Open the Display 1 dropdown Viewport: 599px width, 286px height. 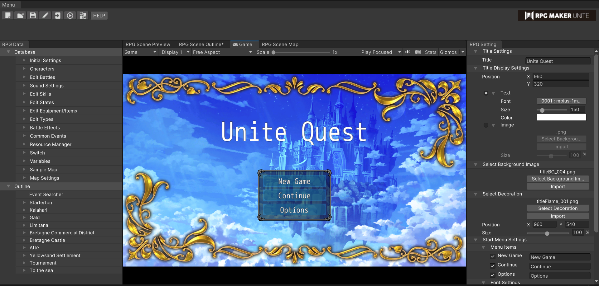click(176, 52)
